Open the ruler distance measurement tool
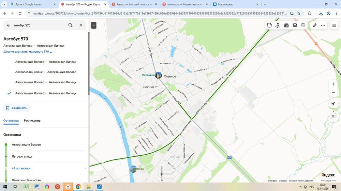 [314, 25]
